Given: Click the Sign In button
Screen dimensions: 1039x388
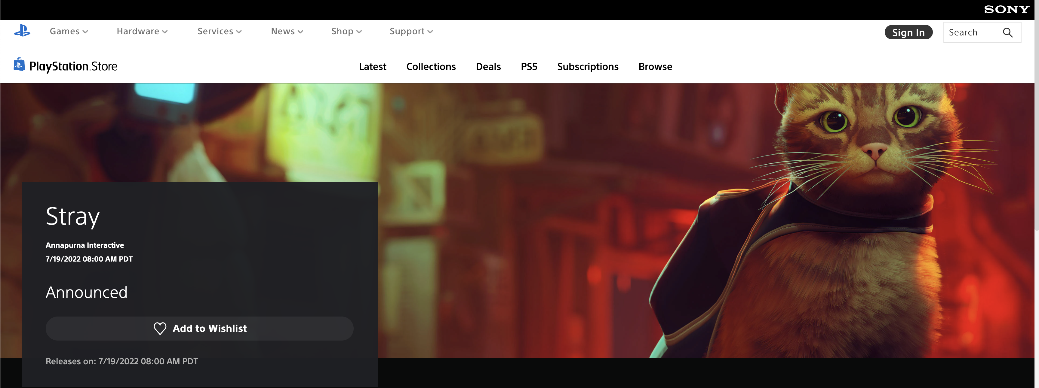Looking at the screenshot, I should point(908,32).
